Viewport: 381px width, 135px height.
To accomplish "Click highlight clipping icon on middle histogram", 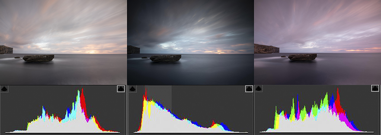I will tap(249, 89).
